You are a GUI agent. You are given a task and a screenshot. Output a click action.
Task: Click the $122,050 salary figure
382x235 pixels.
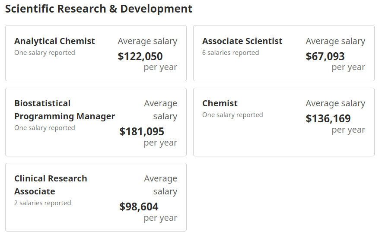140,56
